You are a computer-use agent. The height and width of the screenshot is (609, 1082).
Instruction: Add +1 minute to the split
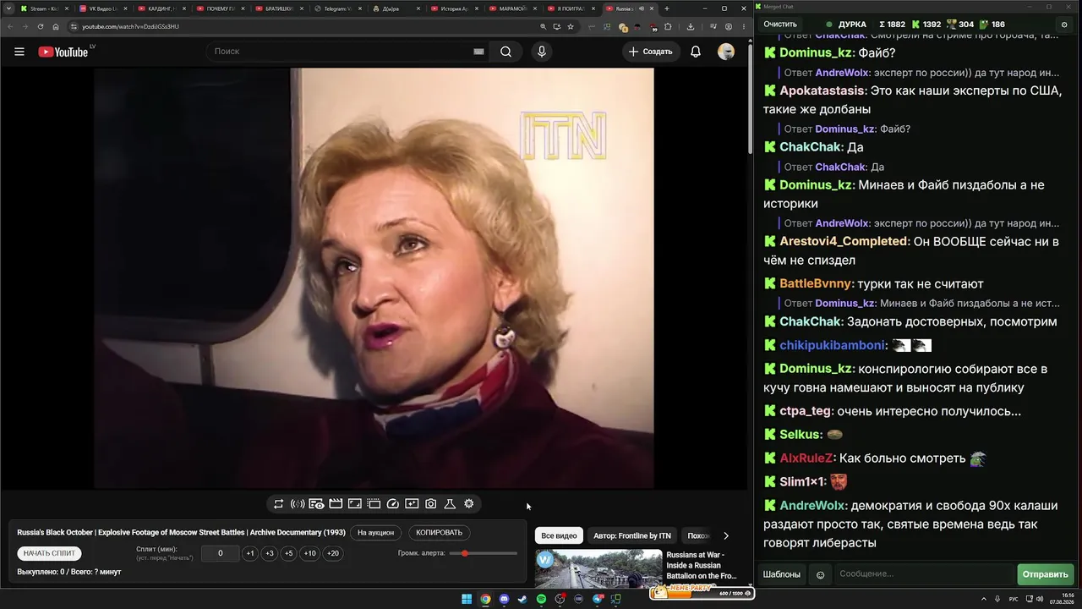tap(250, 553)
